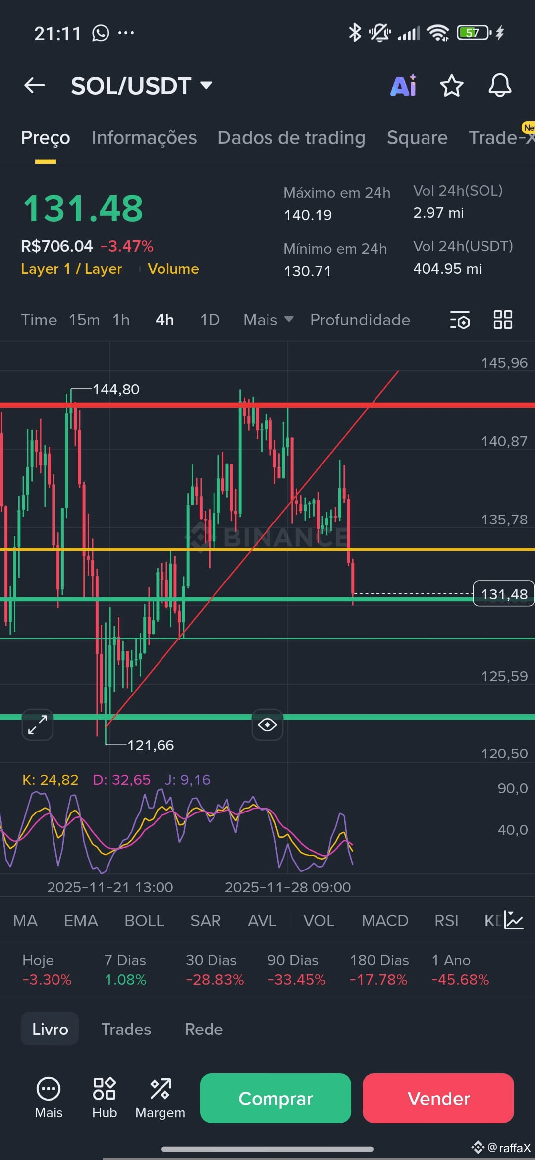Switch to Preço tab

(x=46, y=138)
